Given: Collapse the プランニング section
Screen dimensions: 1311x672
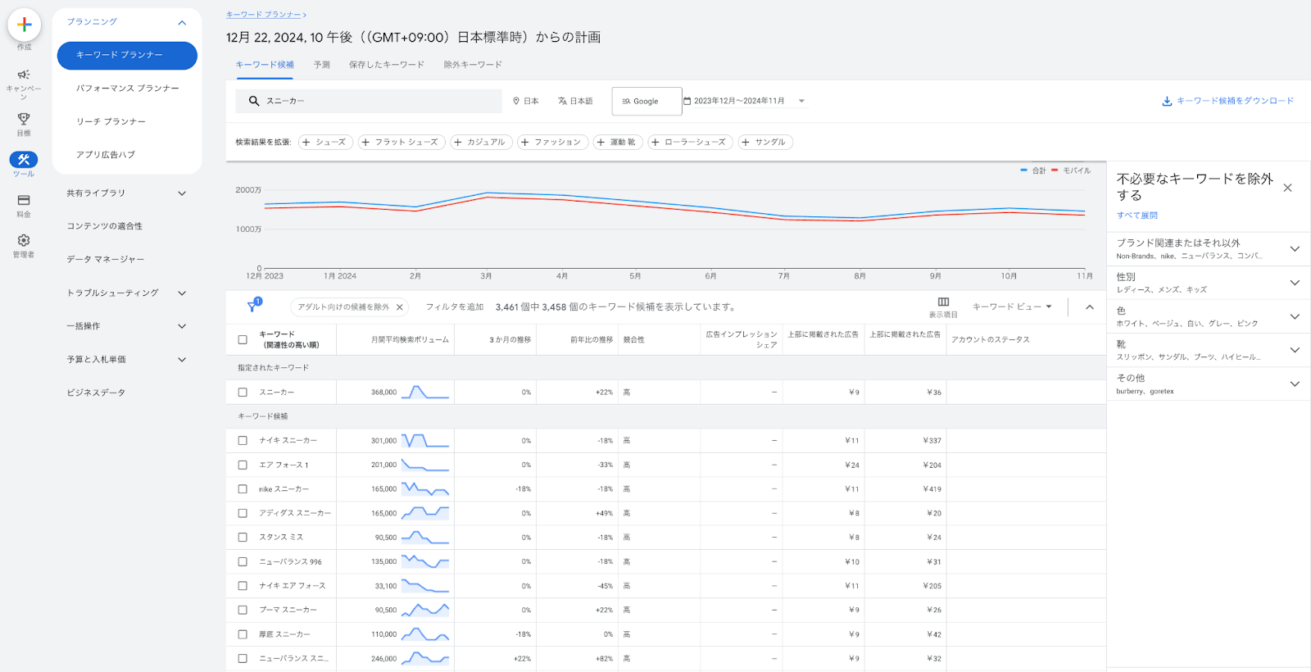Looking at the screenshot, I should point(182,22).
